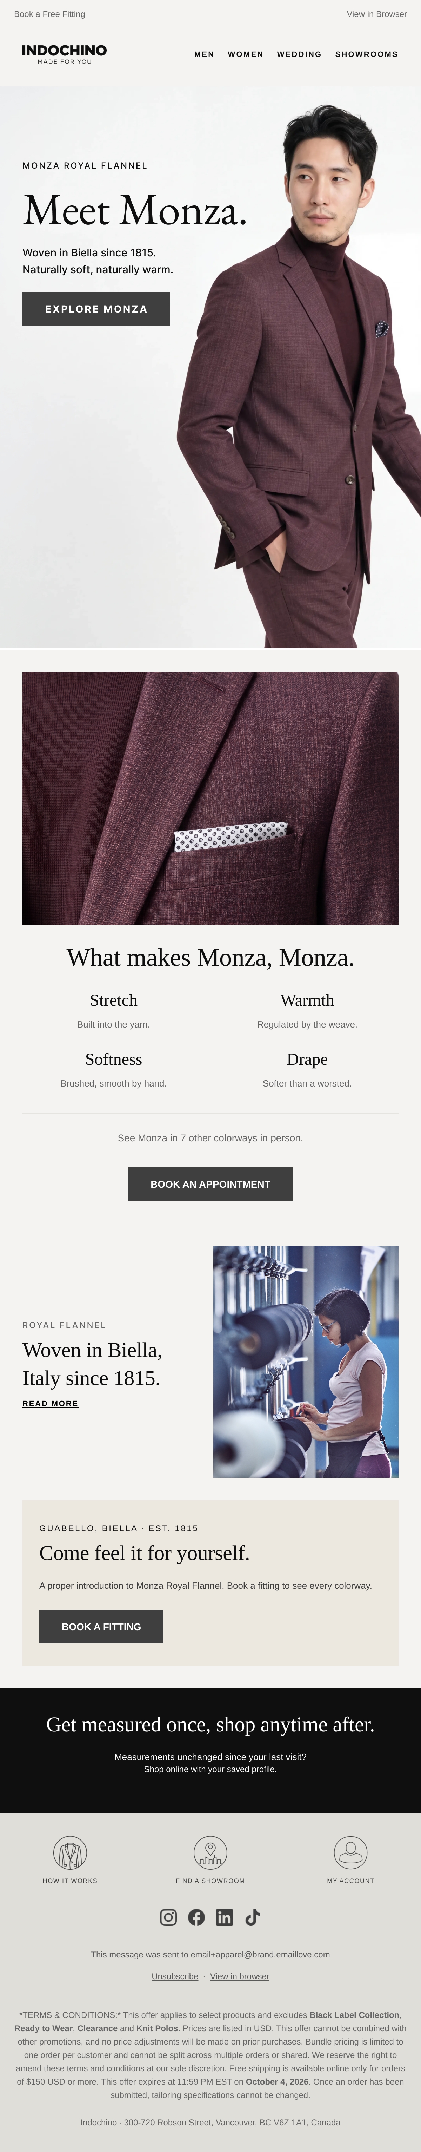The width and height of the screenshot is (421, 2152).
Task: Open the TikTok social icon
Action: [x=253, y=1917]
